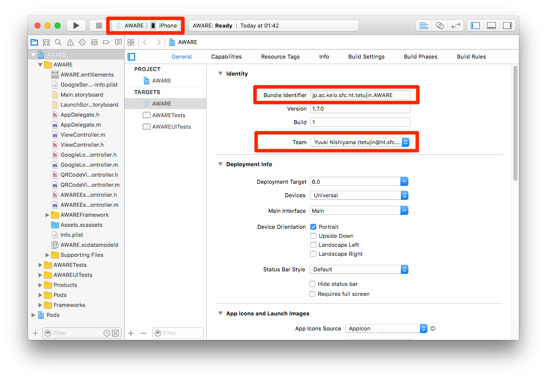Toggle the Debug area panel
Image resolution: width=547 pixels, height=380 pixels.
(x=491, y=26)
